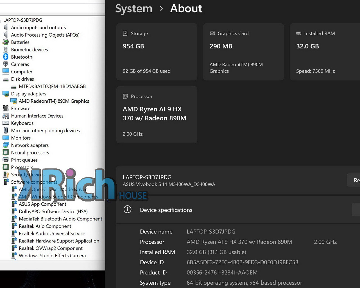
Task: Select the Batteries category label
Action: (20, 42)
